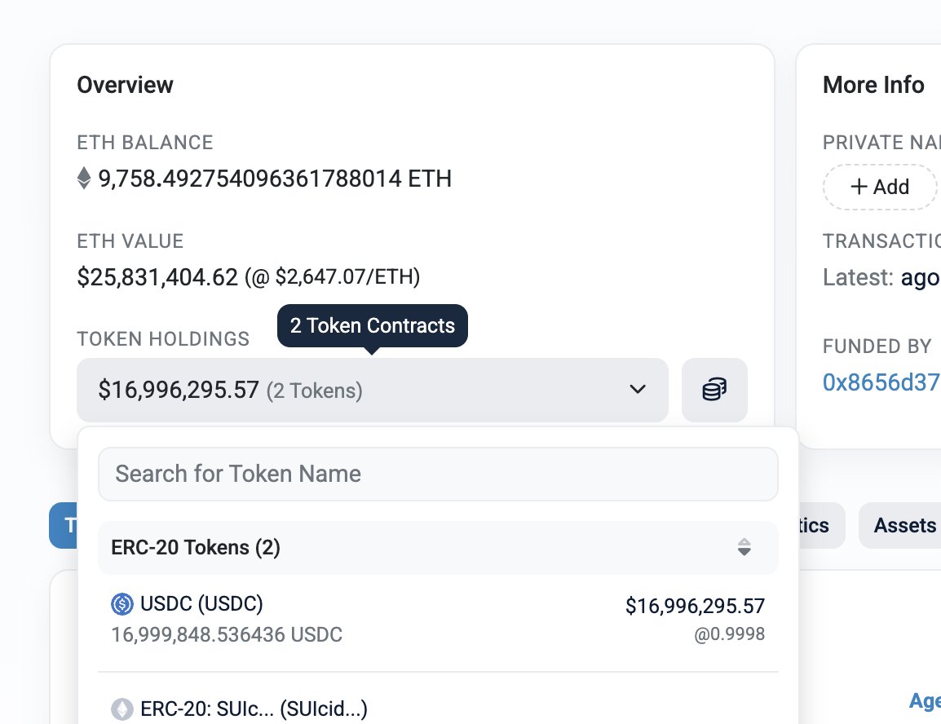Click the @0.9998 USDC rate text
The image size is (941, 724).
point(729,634)
